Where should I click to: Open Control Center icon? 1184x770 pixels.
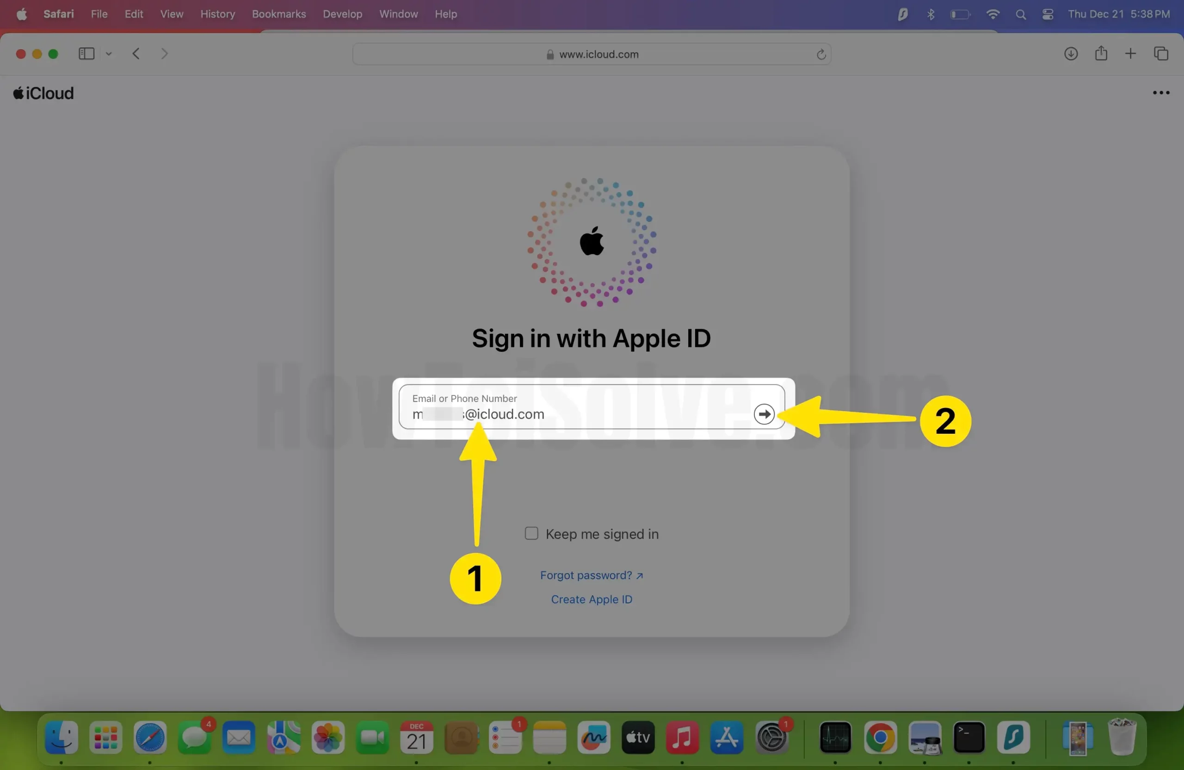pos(1048,14)
